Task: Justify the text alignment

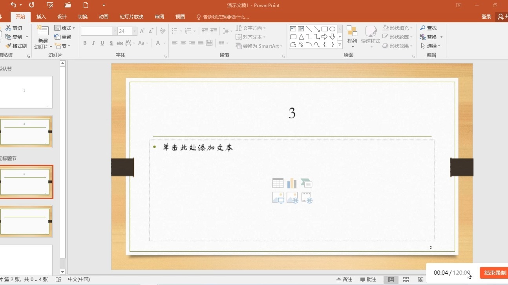Action: [x=201, y=43]
